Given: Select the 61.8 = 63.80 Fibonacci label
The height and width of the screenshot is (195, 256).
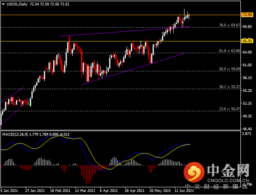Looking at the screenshot, I should tap(229, 51).
